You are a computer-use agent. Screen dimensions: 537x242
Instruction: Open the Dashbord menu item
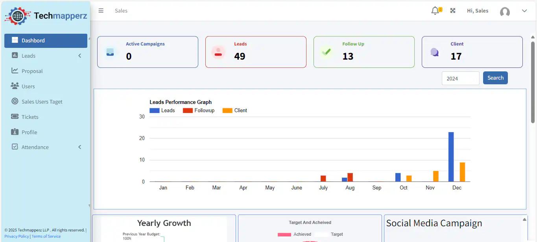tap(46, 40)
